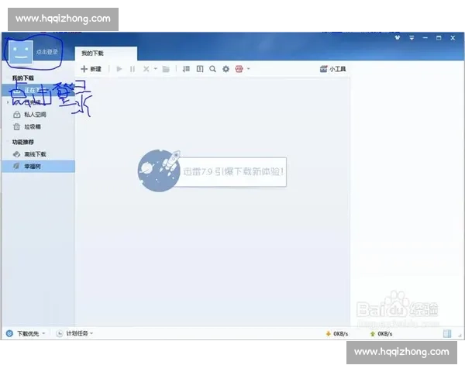Expand the 已完成 tree arrow
This screenshot has height=372, width=465.
click(x=8, y=102)
